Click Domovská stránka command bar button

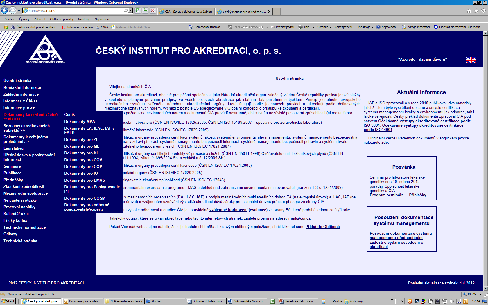pyautogui.click(x=204, y=27)
